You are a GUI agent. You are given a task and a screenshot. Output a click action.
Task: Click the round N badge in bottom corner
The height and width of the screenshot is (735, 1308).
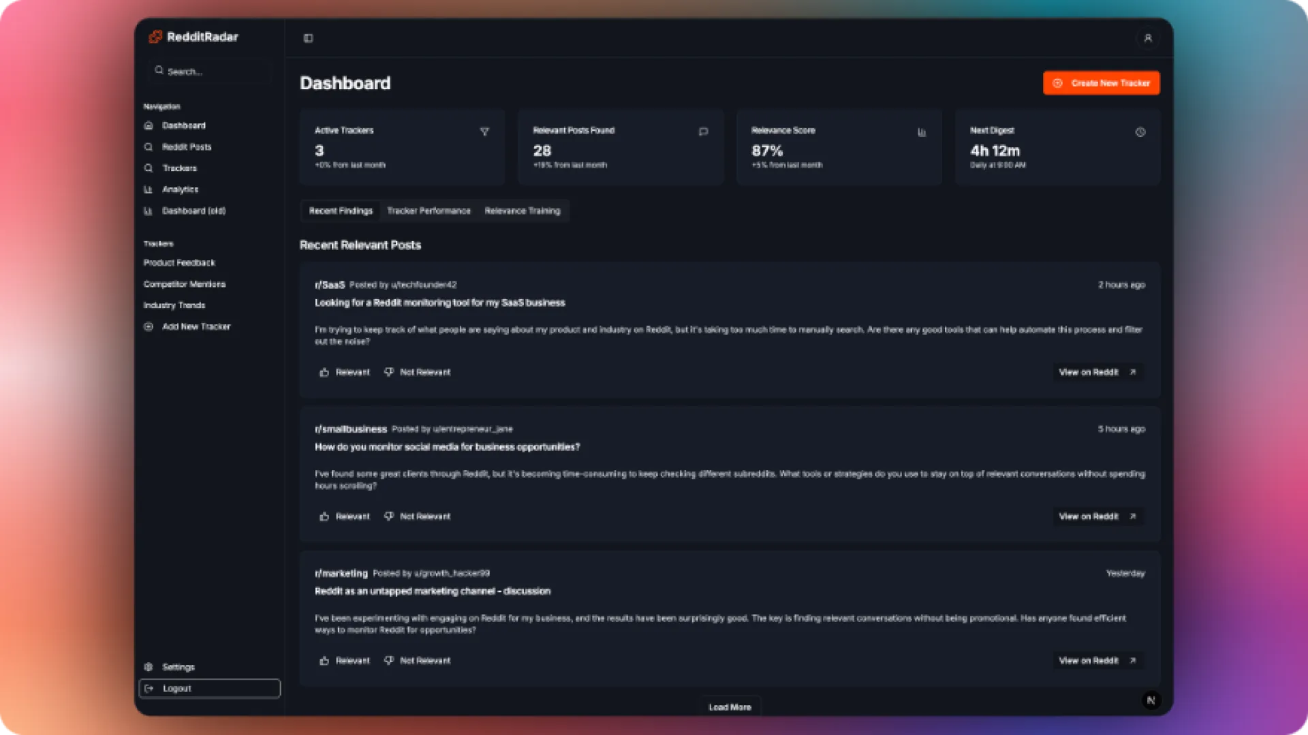click(x=1151, y=700)
